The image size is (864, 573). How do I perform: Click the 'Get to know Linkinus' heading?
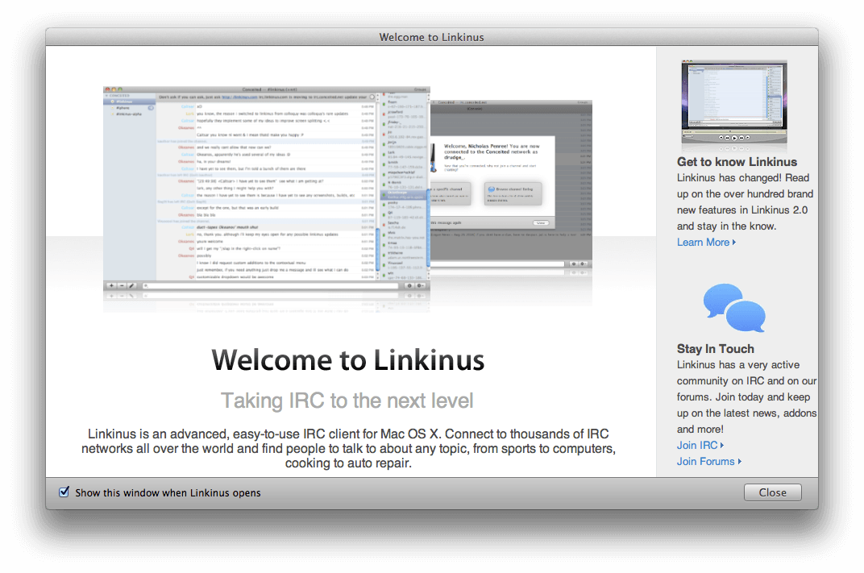click(737, 162)
